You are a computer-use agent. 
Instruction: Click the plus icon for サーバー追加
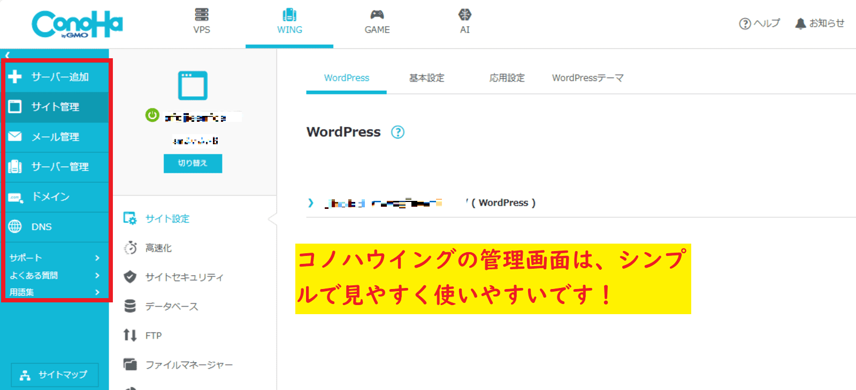[15, 76]
